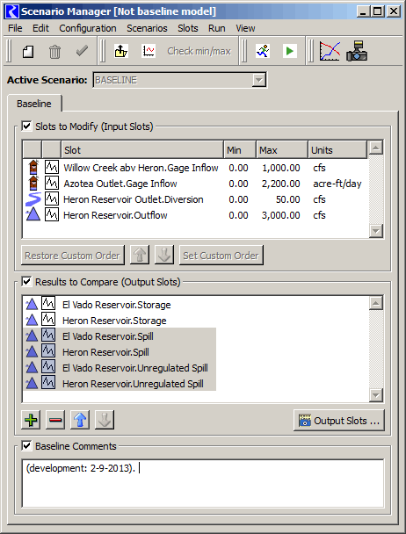Image resolution: width=406 pixels, height=534 pixels.
Task: Click output slots list scroll up arrow
Action: click(375, 303)
